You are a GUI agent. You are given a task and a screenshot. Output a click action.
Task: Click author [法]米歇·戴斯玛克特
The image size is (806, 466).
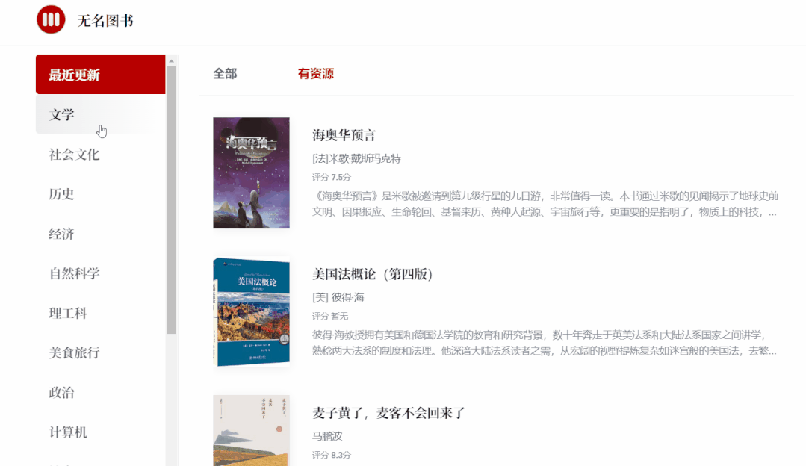pyautogui.click(x=356, y=159)
